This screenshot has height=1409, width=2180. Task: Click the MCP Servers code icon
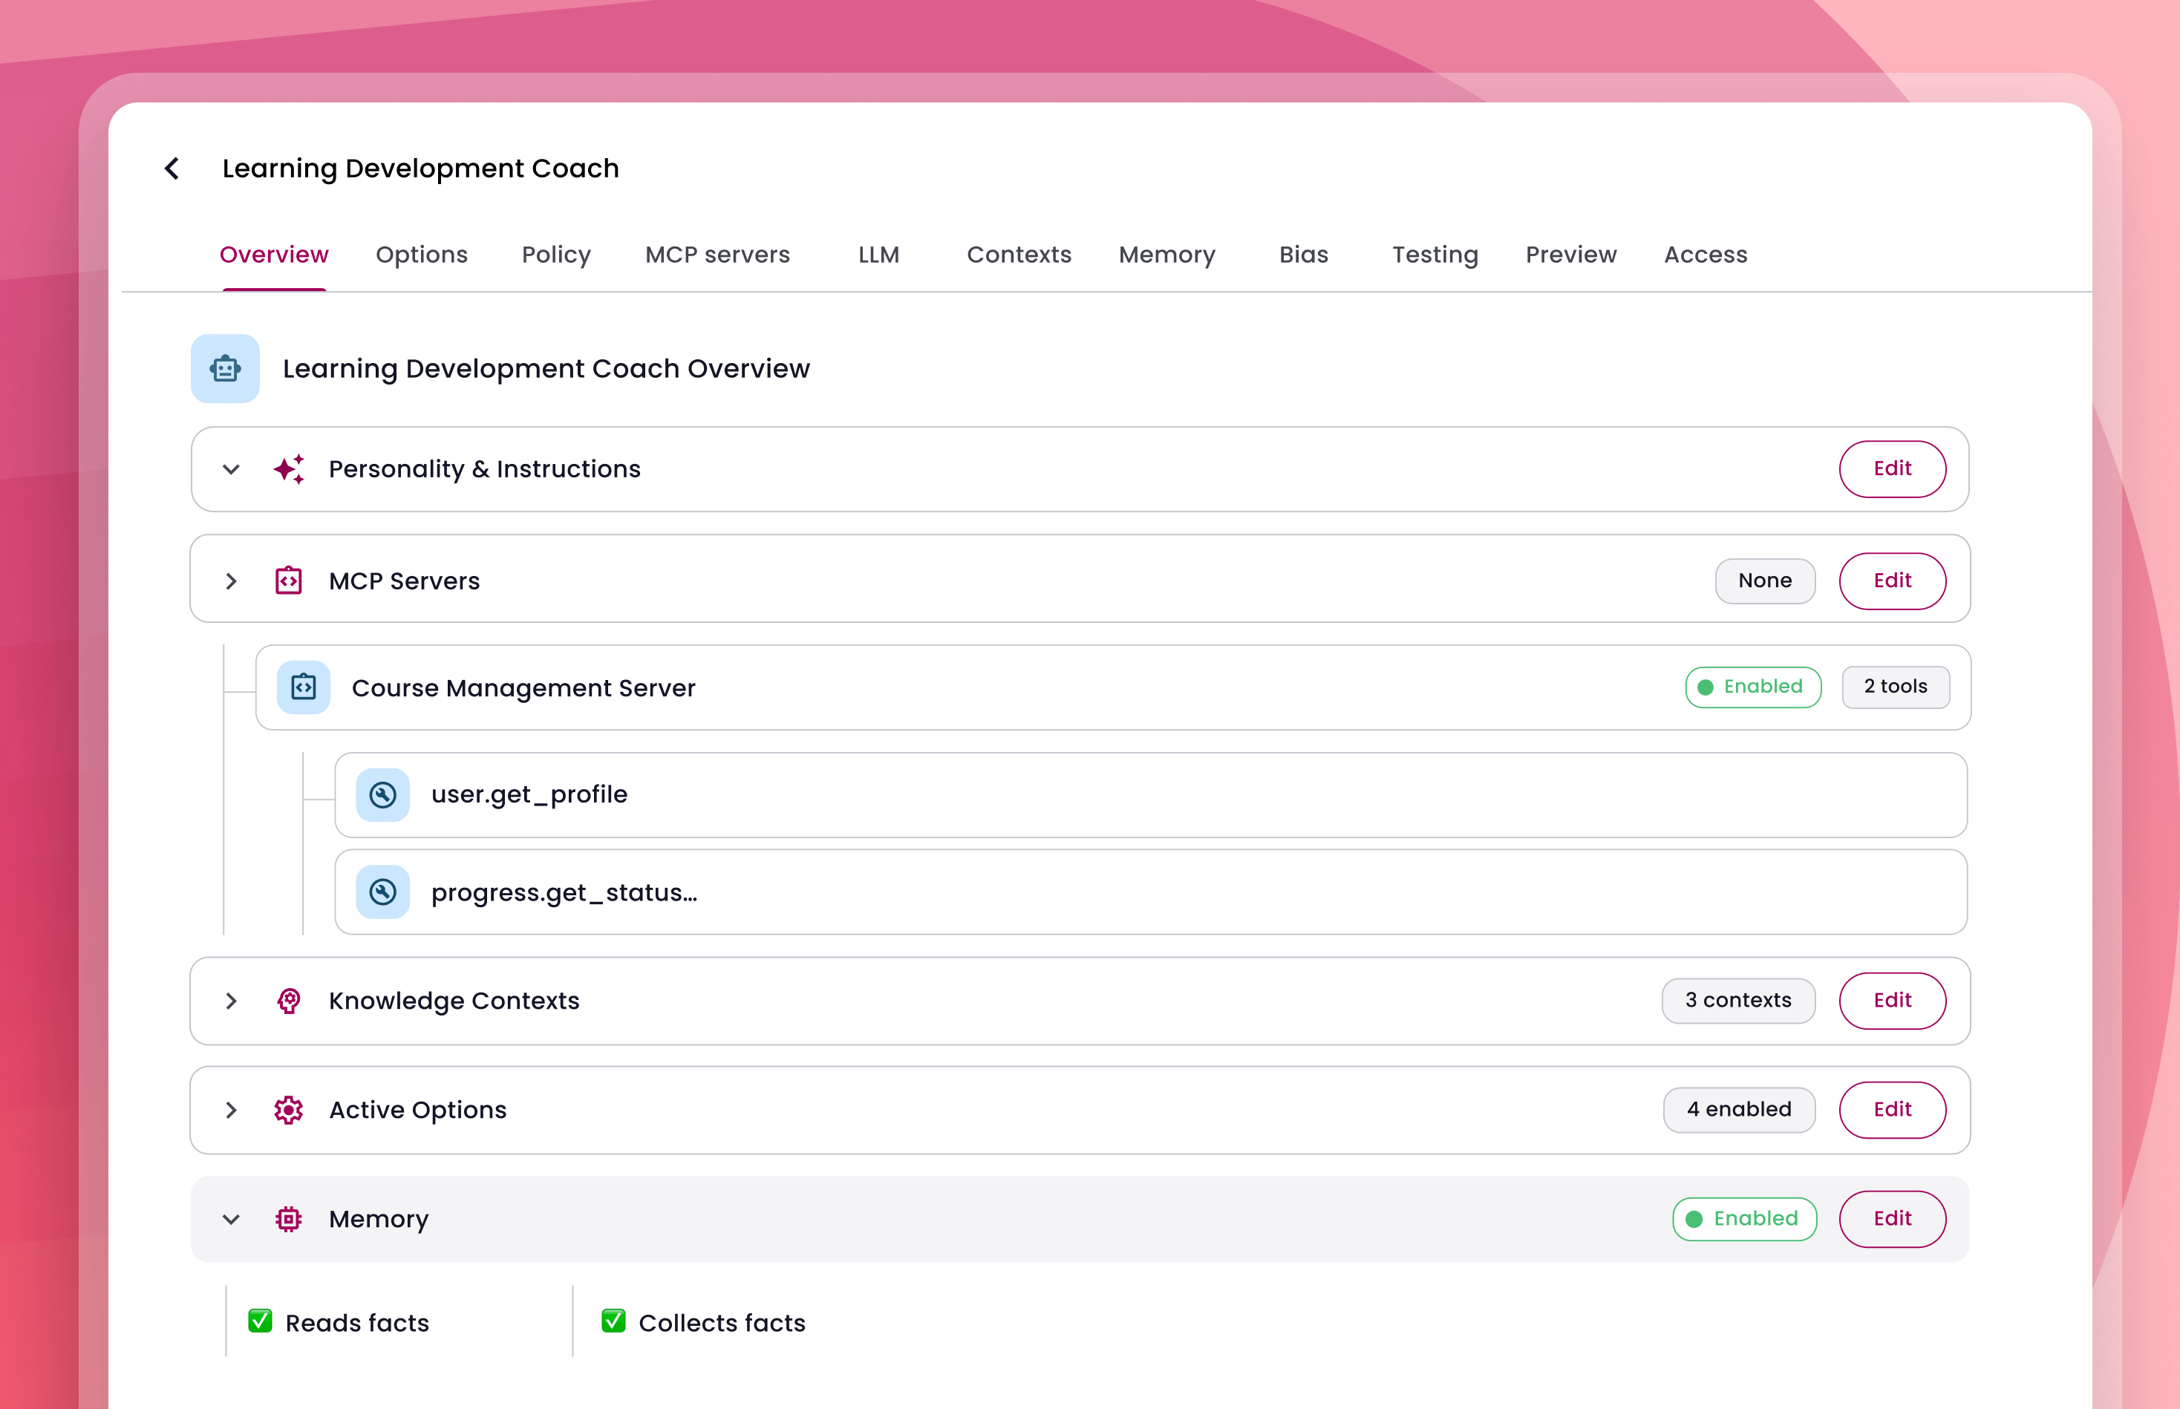tap(288, 581)
